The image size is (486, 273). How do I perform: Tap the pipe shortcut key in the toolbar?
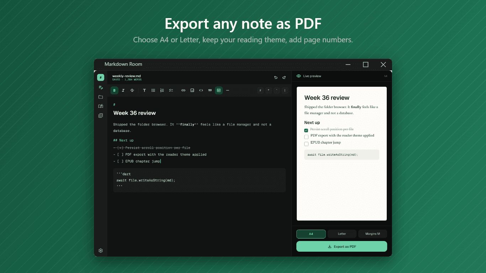285,90
